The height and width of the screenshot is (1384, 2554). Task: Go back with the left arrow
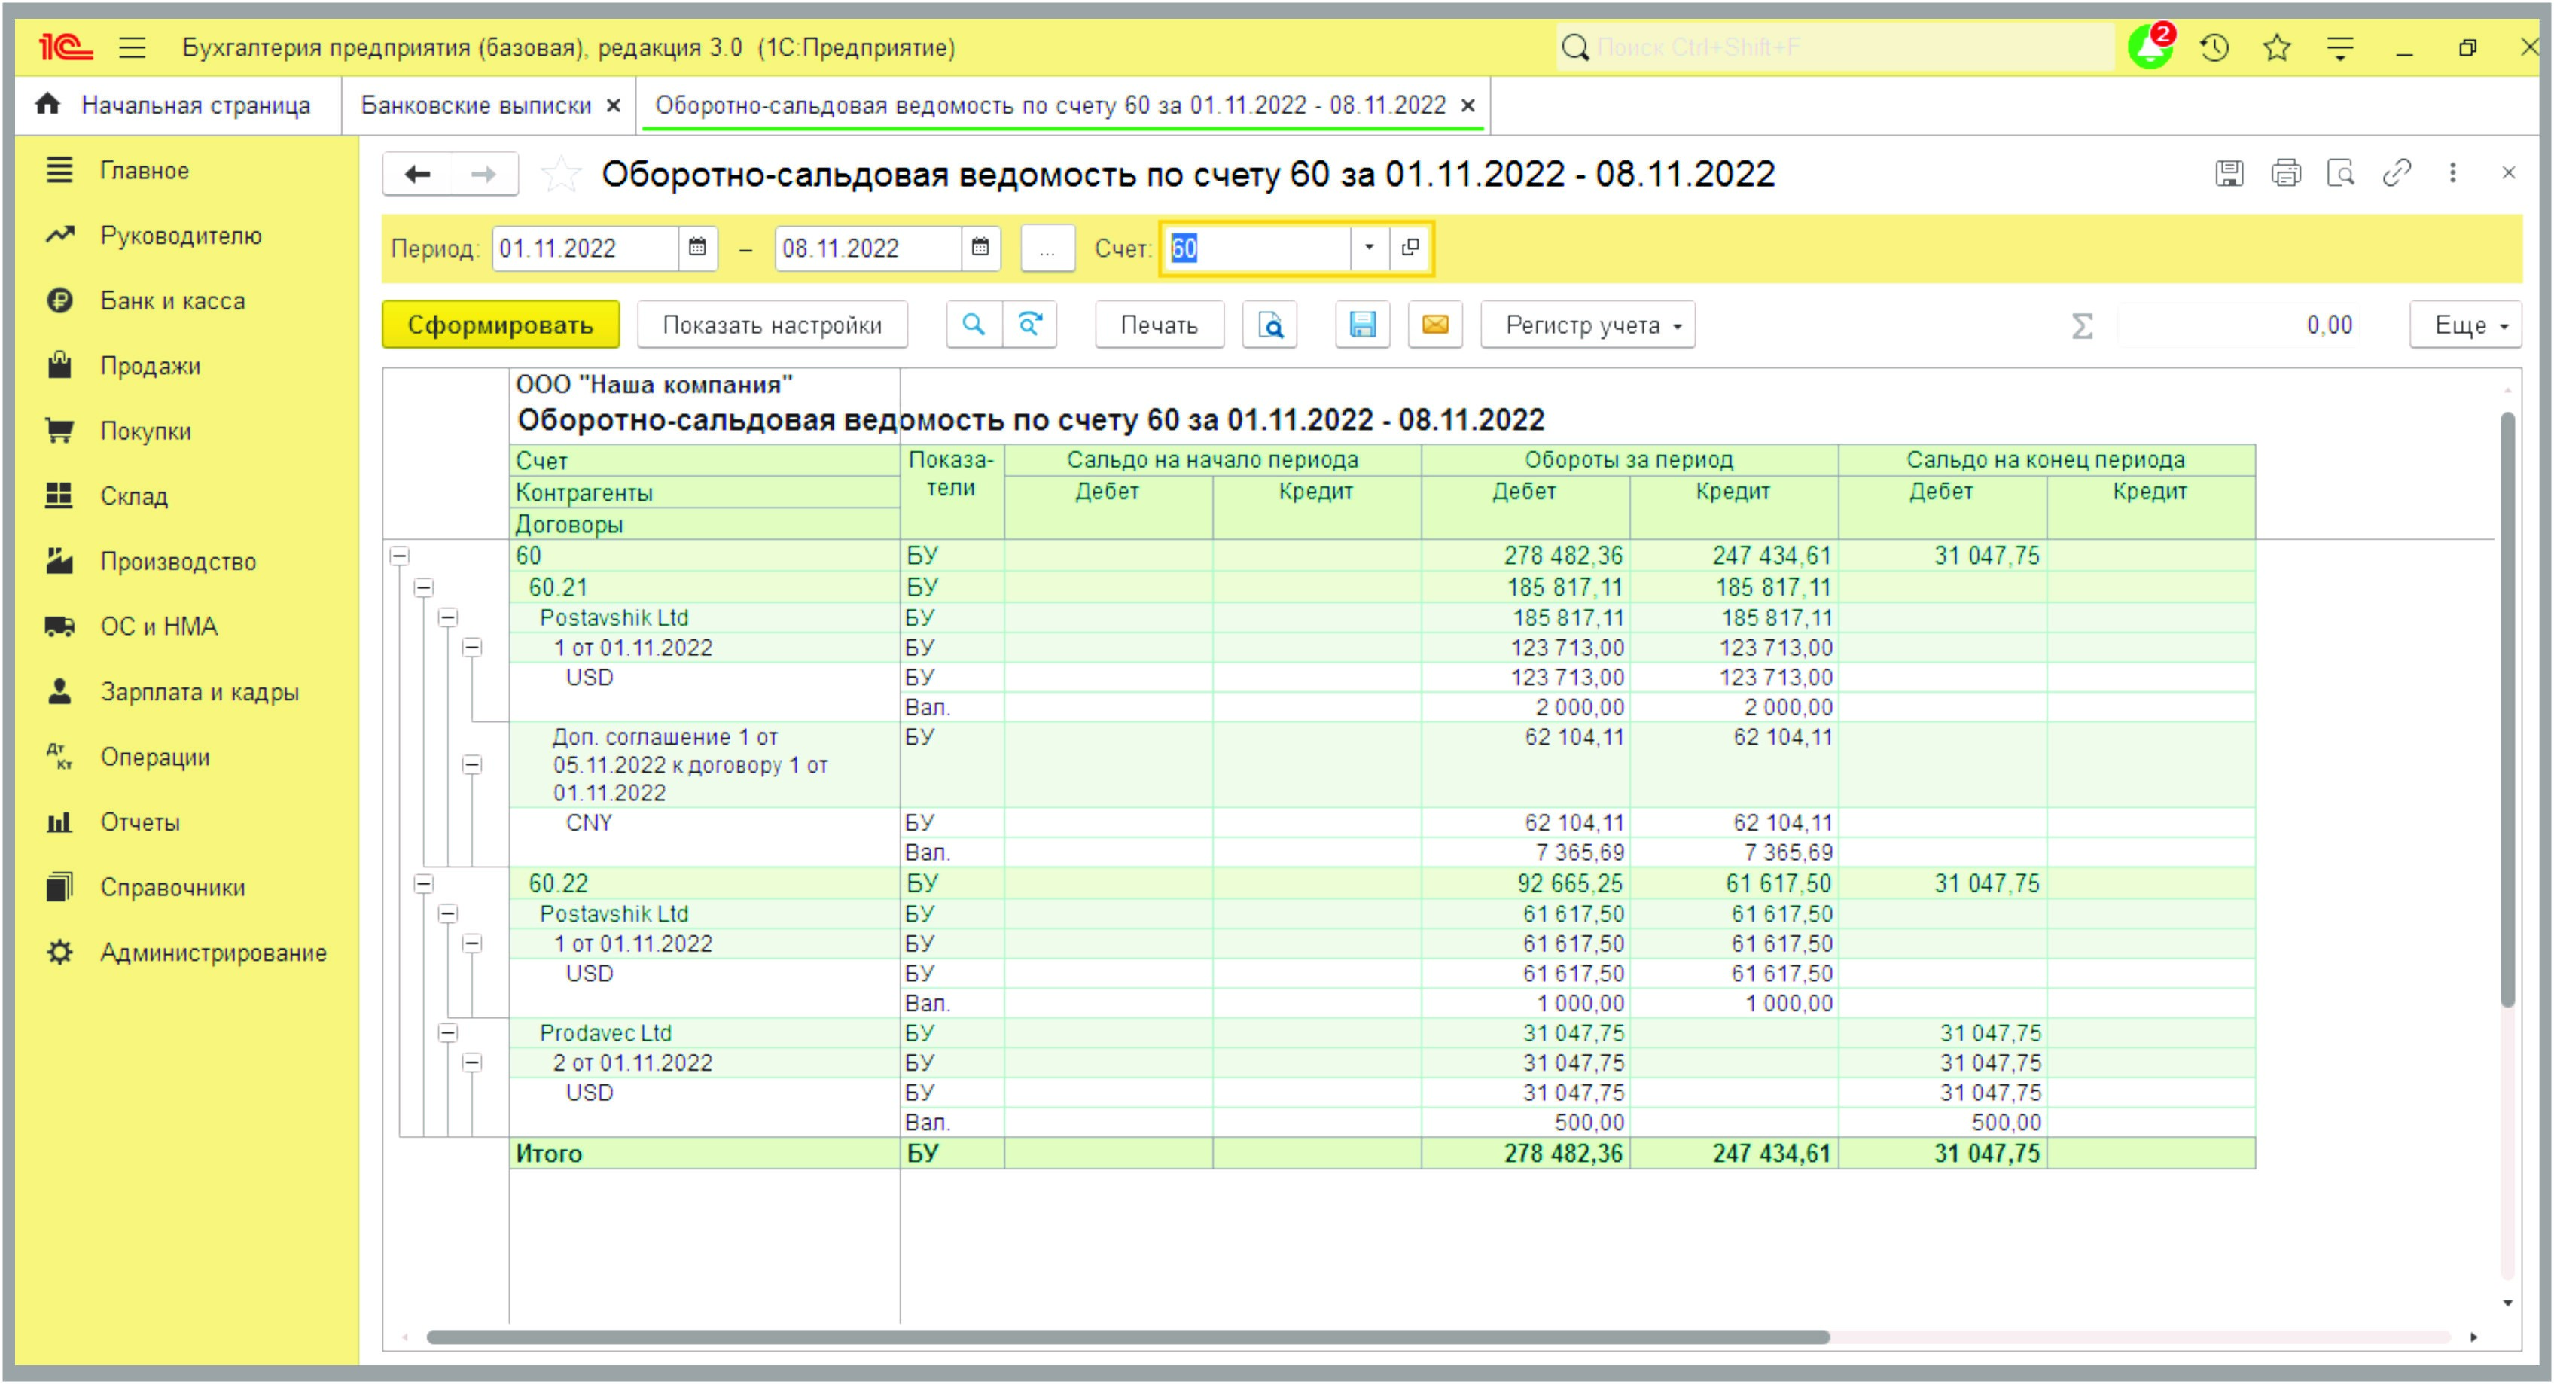[x=417, y=175]
